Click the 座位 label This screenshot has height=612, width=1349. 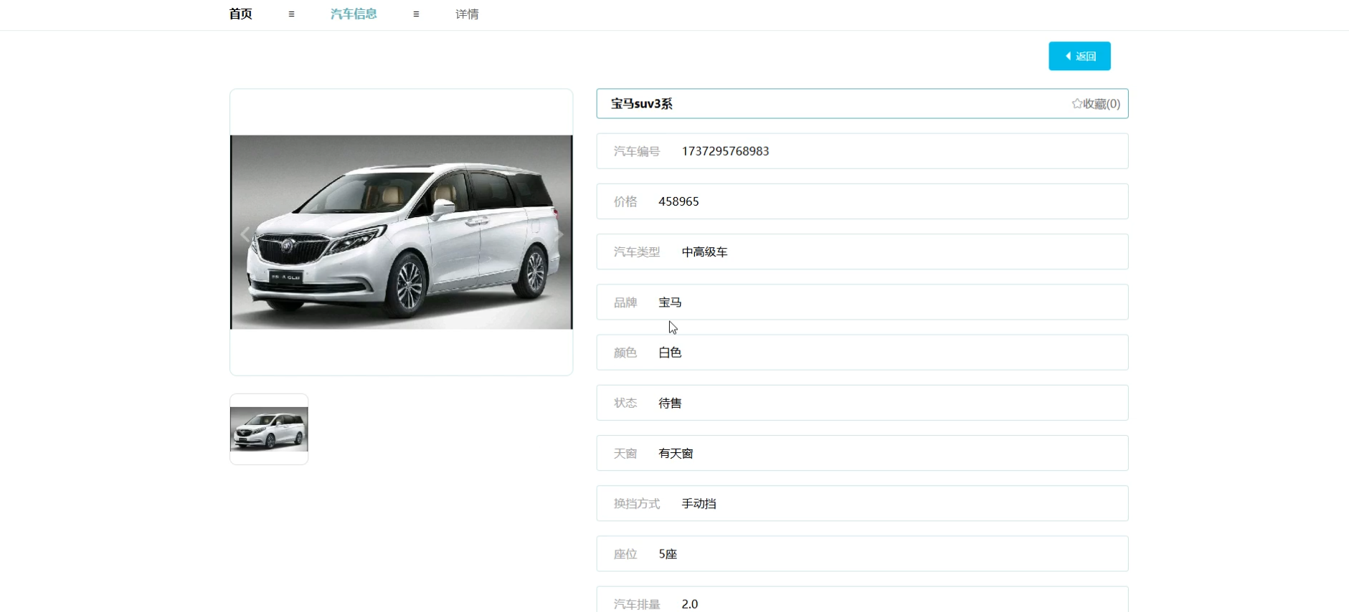(625, 554)
